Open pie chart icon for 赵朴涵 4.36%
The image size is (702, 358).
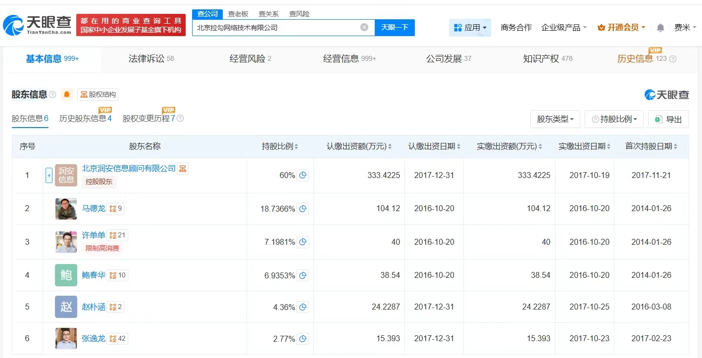pos(303,307)
